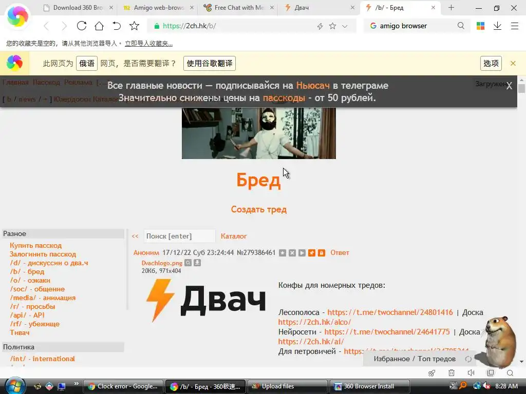Image resolution: width=526 pixels, height=394 pixels.
Task: Click the thread play arrow icon
Action: pyautogui.click(x=302, y=253)
